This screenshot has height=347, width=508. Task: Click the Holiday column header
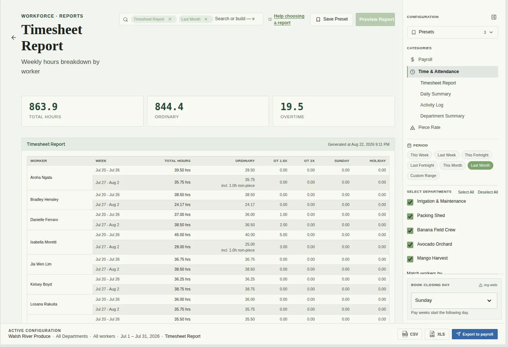coord(378,161)
